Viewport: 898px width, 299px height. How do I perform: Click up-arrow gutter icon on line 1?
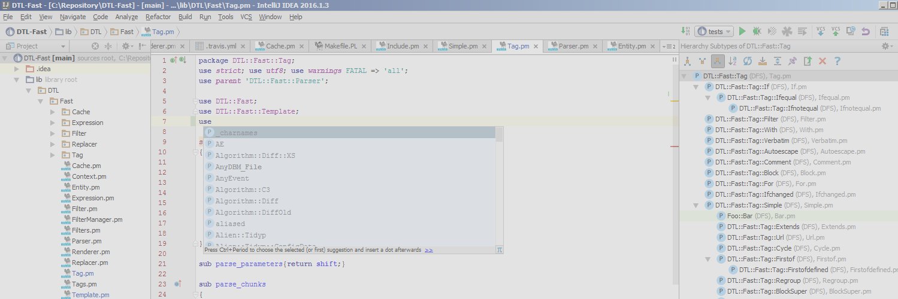click(174, 60)
